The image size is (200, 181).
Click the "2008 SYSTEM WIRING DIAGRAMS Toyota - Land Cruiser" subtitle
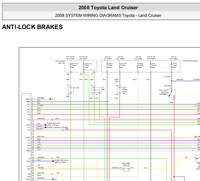[108, 15]
